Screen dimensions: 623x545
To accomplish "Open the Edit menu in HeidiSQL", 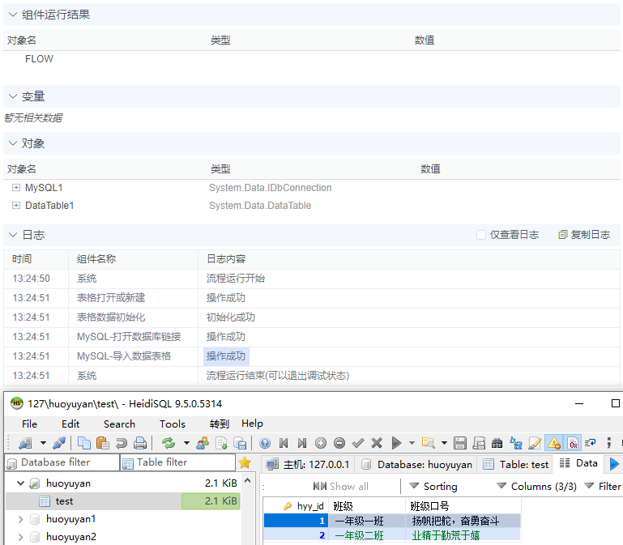I will coord(70,424).
